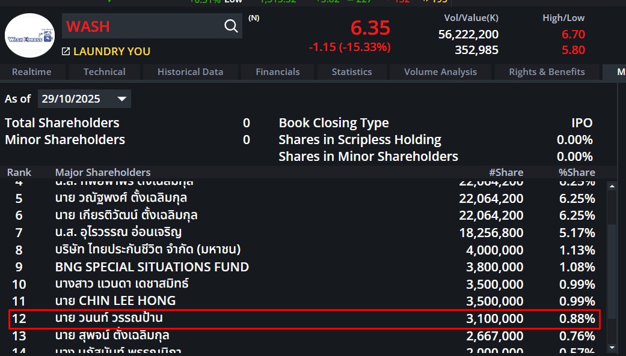View the Volume Analysis tab
Image resolution: width=626 pixels, height=356 pixels.
440,72
